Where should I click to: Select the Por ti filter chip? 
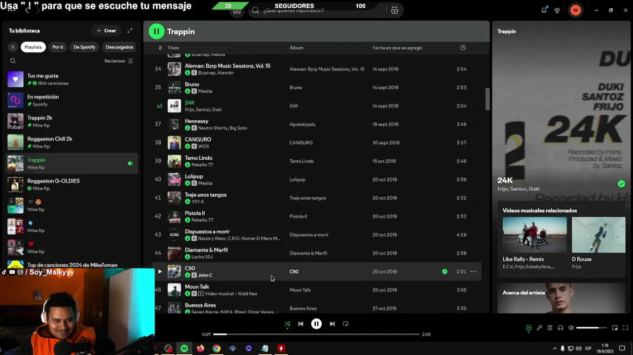(58, 47)
